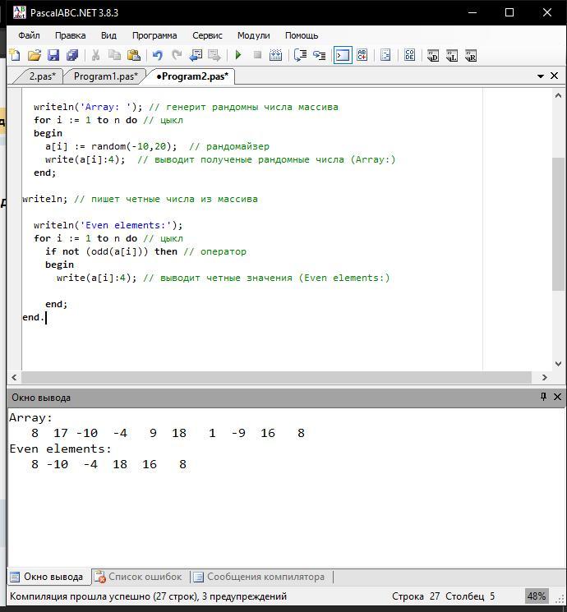The image size is (567, 612).
Task: Open a file with the folder icon
Action: [x=34, y=56]
